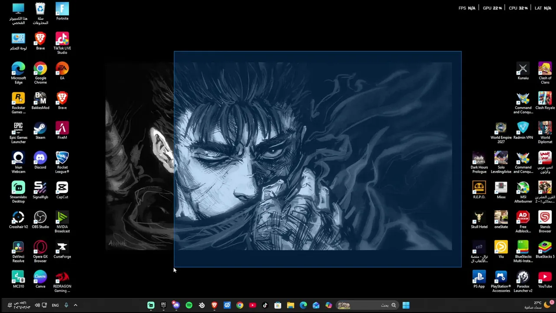Open the YouTube desktop shortcut

545,280
